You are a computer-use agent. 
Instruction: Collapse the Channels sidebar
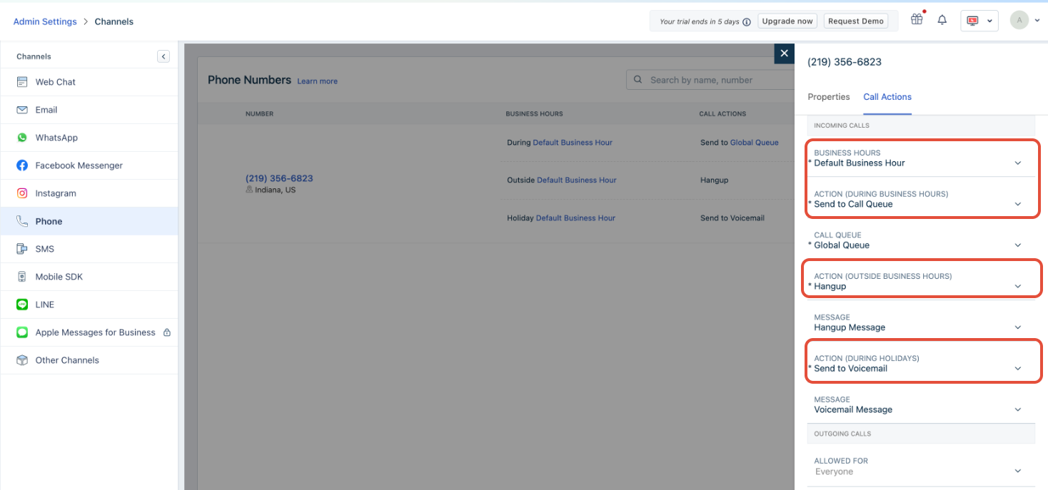click(x=163, y=56)
